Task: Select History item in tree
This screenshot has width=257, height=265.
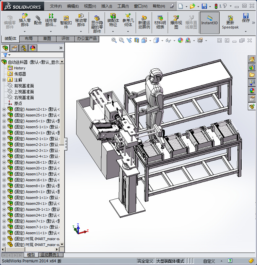Action: click(20, 68)
